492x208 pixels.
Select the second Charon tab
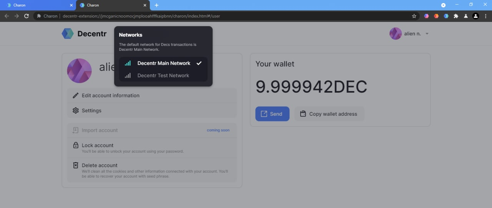[x=113, y=5]
